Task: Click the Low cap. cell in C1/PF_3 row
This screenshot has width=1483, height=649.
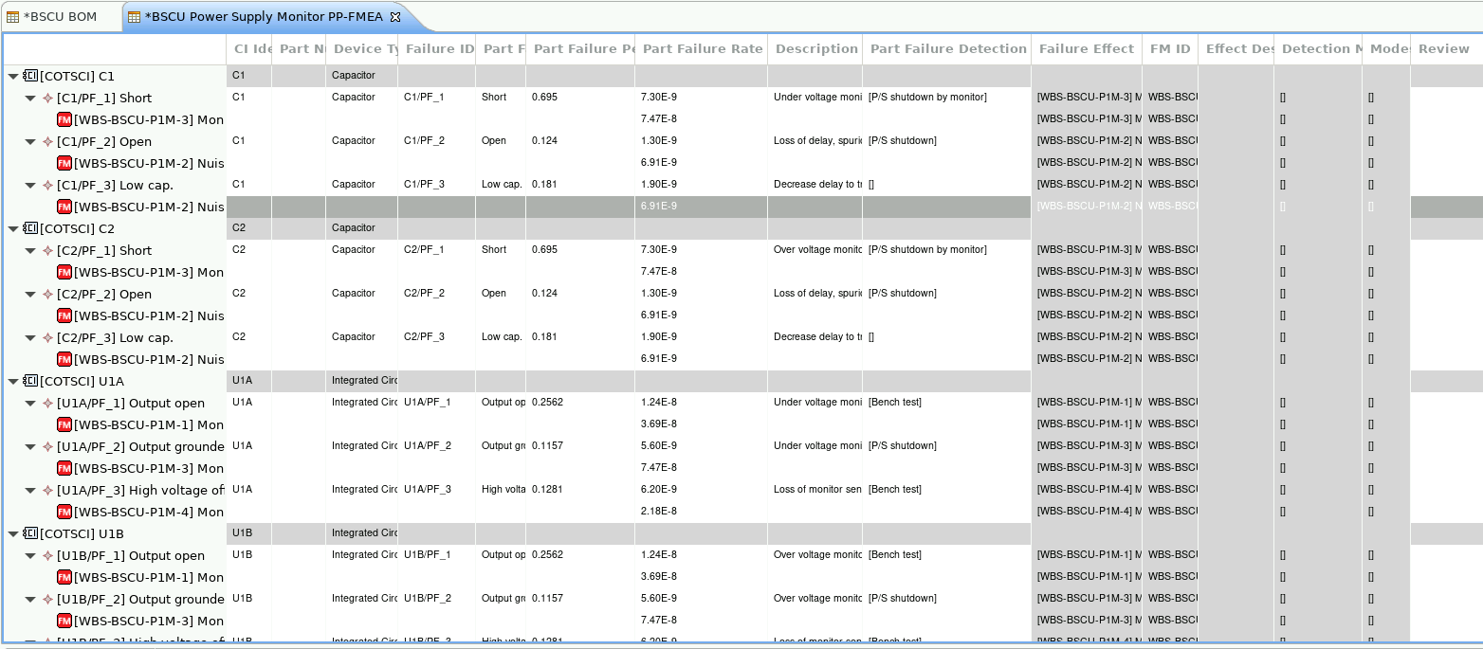Action: 502,184
